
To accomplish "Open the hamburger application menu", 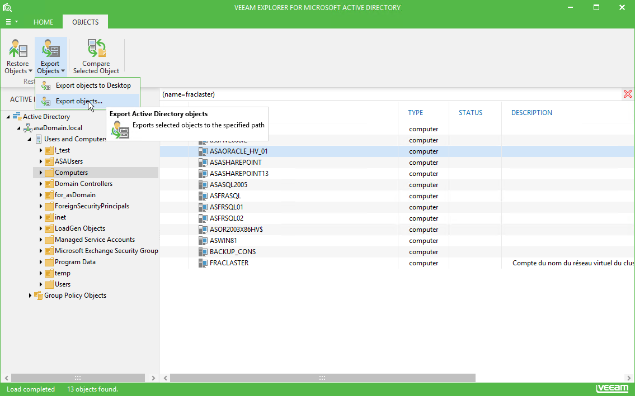I will coord(11,22).
